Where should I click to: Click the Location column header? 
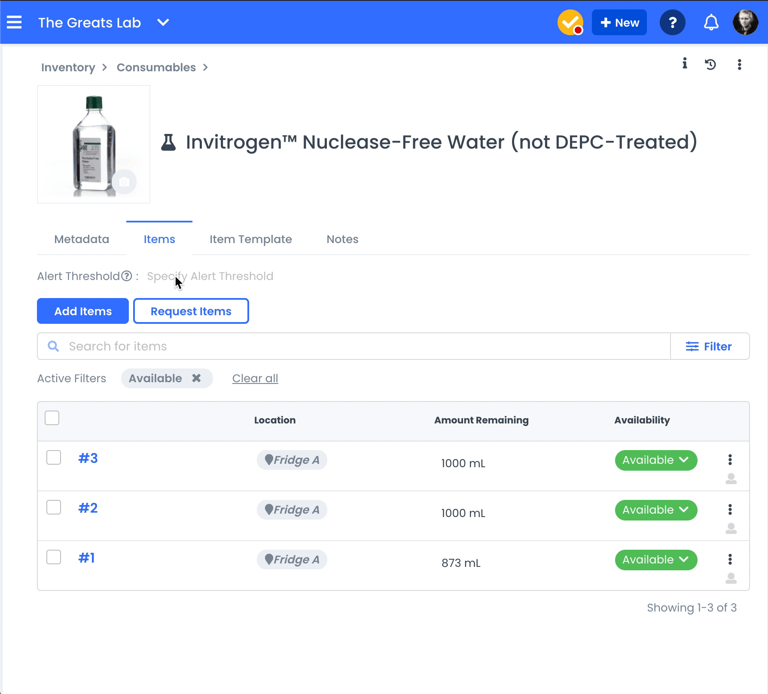(x=275, y=420)
